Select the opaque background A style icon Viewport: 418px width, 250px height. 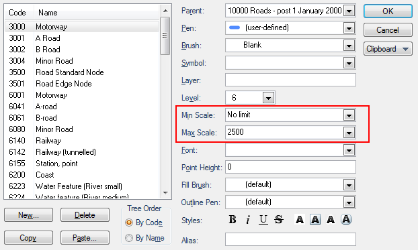tap(331, 220)
